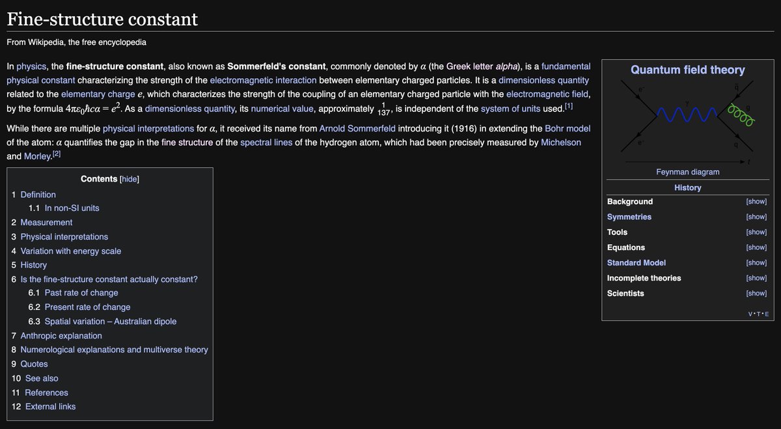The image size is (781, 429).
Task: Select Scientists label in sidebar
Action: (x=625, y=294)
